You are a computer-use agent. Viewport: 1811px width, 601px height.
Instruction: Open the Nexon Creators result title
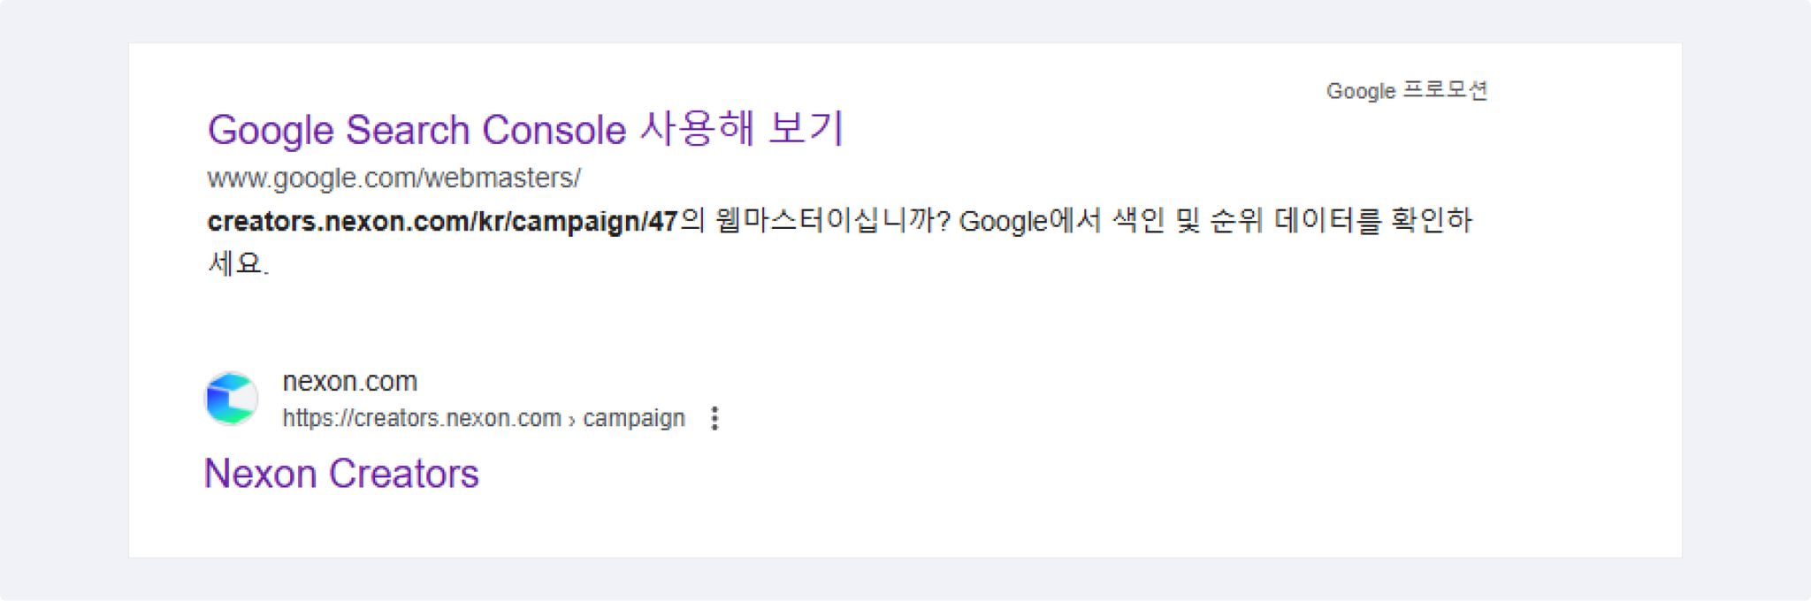pyautogui.click(x=341, y=474)
